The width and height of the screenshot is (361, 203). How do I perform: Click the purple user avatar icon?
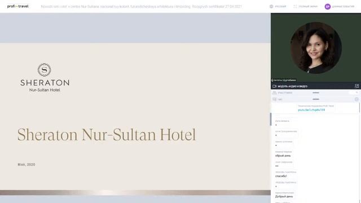(327, 6)
